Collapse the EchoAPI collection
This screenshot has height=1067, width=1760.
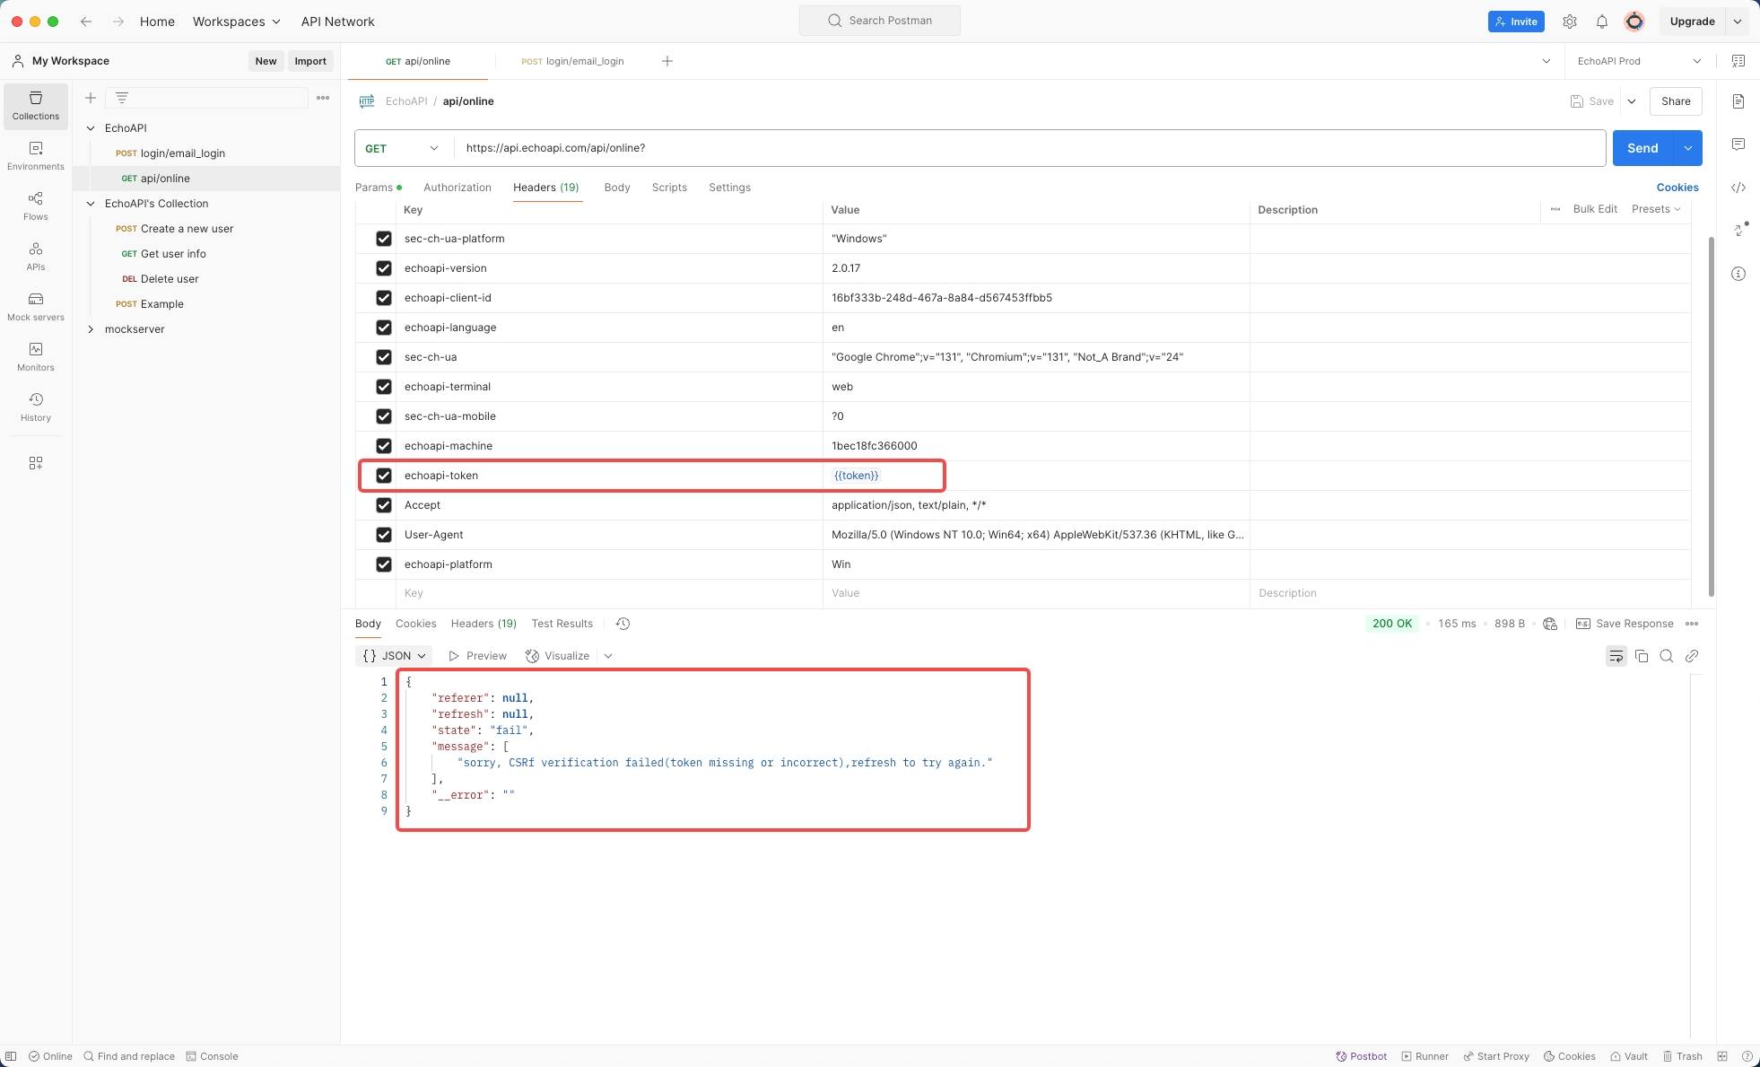91,128
